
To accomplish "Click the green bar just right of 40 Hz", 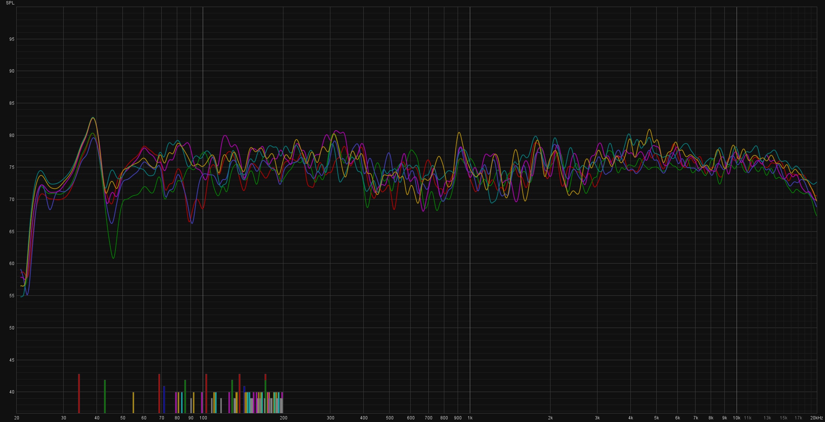I will tap(105, 396).
